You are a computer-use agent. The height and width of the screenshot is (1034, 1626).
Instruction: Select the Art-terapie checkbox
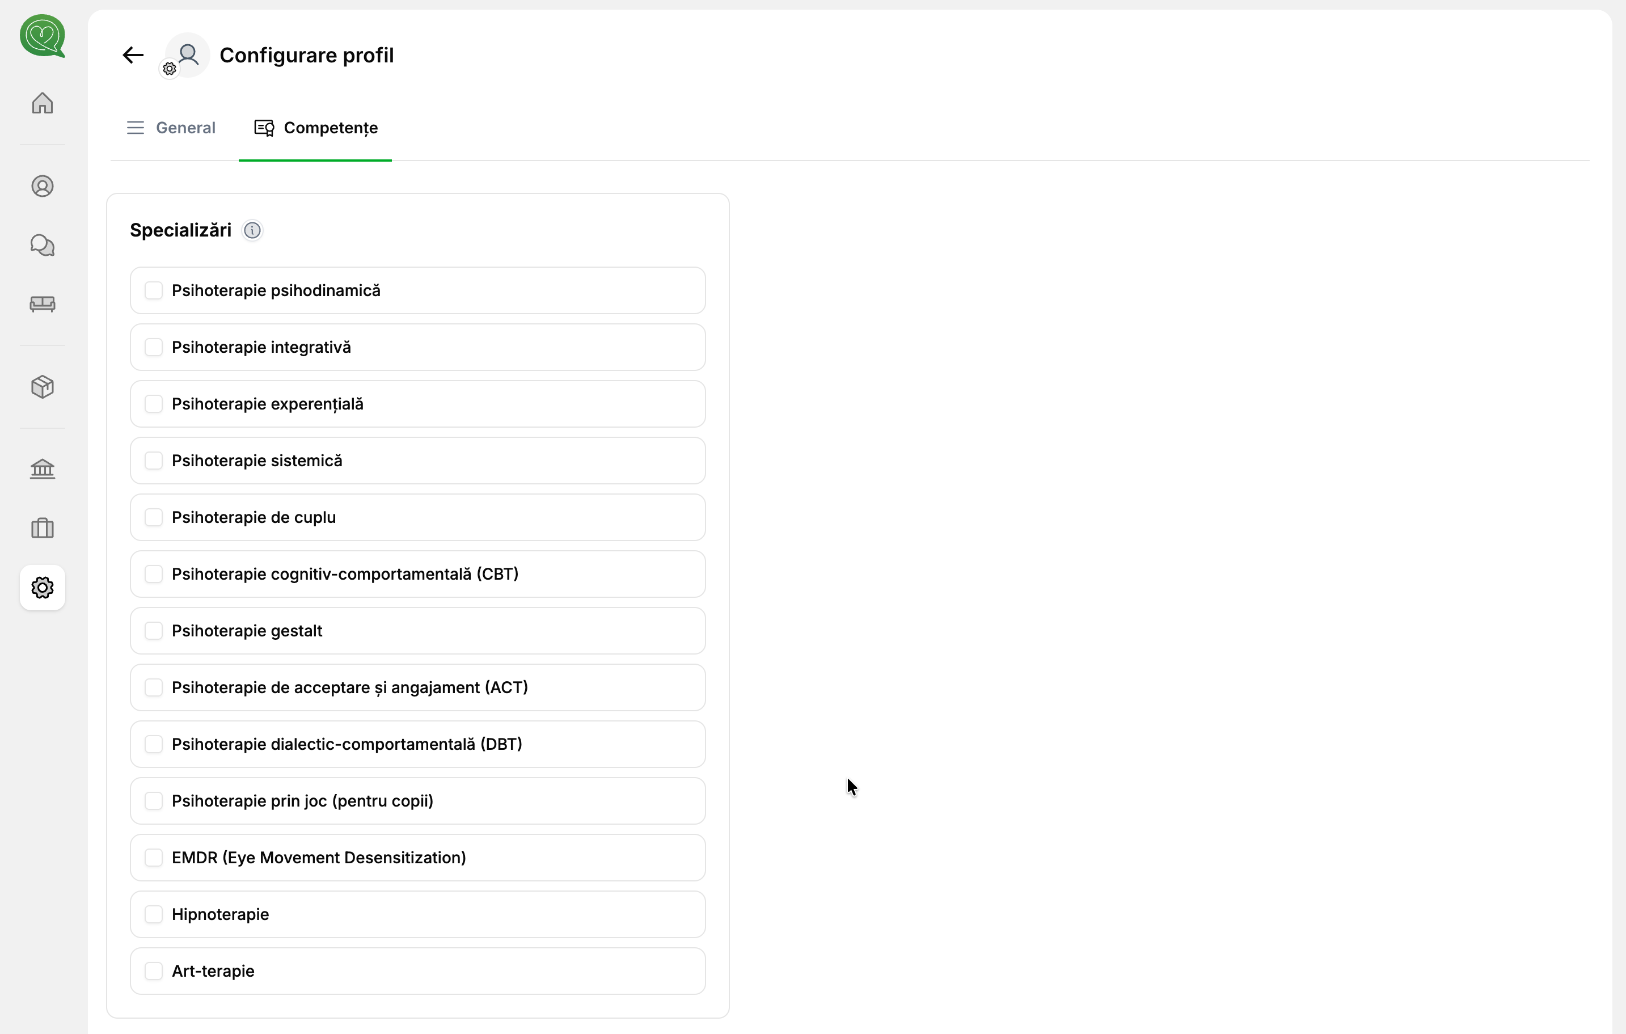pos(154,971)
